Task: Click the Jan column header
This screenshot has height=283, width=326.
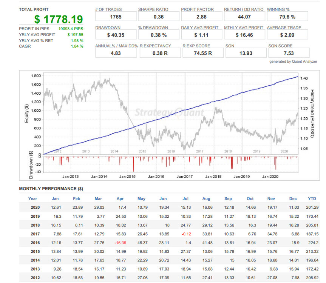Action: pyautogui.click(x=55, y=199)
